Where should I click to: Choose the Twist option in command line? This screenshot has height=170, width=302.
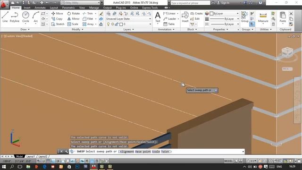[x=165, y=152]
